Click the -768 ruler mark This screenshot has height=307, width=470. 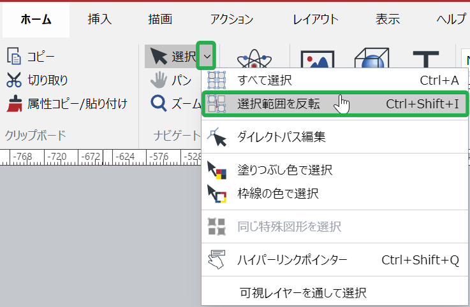(22, 156)
